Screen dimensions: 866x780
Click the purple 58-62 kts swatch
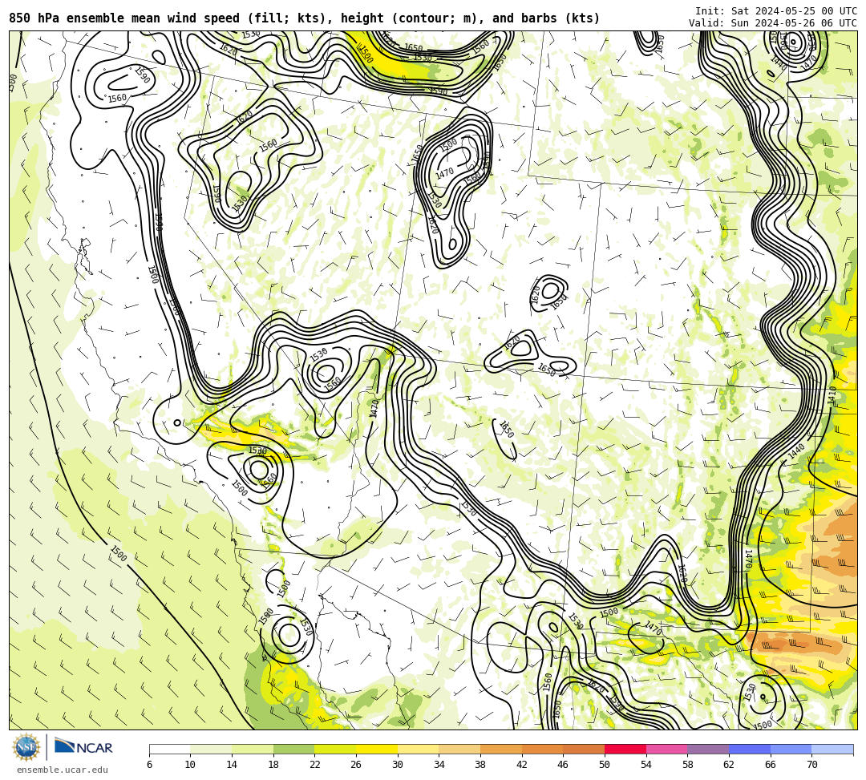[x=708, y=749]
